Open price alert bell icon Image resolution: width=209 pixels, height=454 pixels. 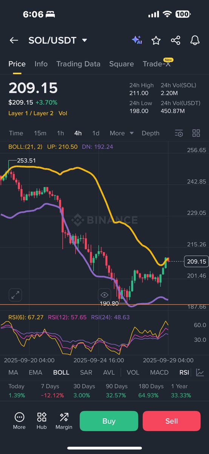click(195, 40)
